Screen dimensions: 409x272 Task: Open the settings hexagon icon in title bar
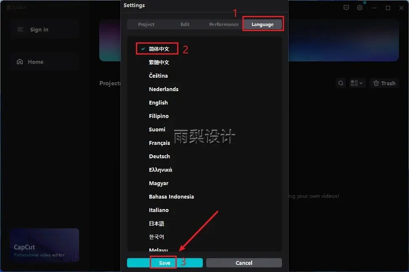click(x=360, y=8)
